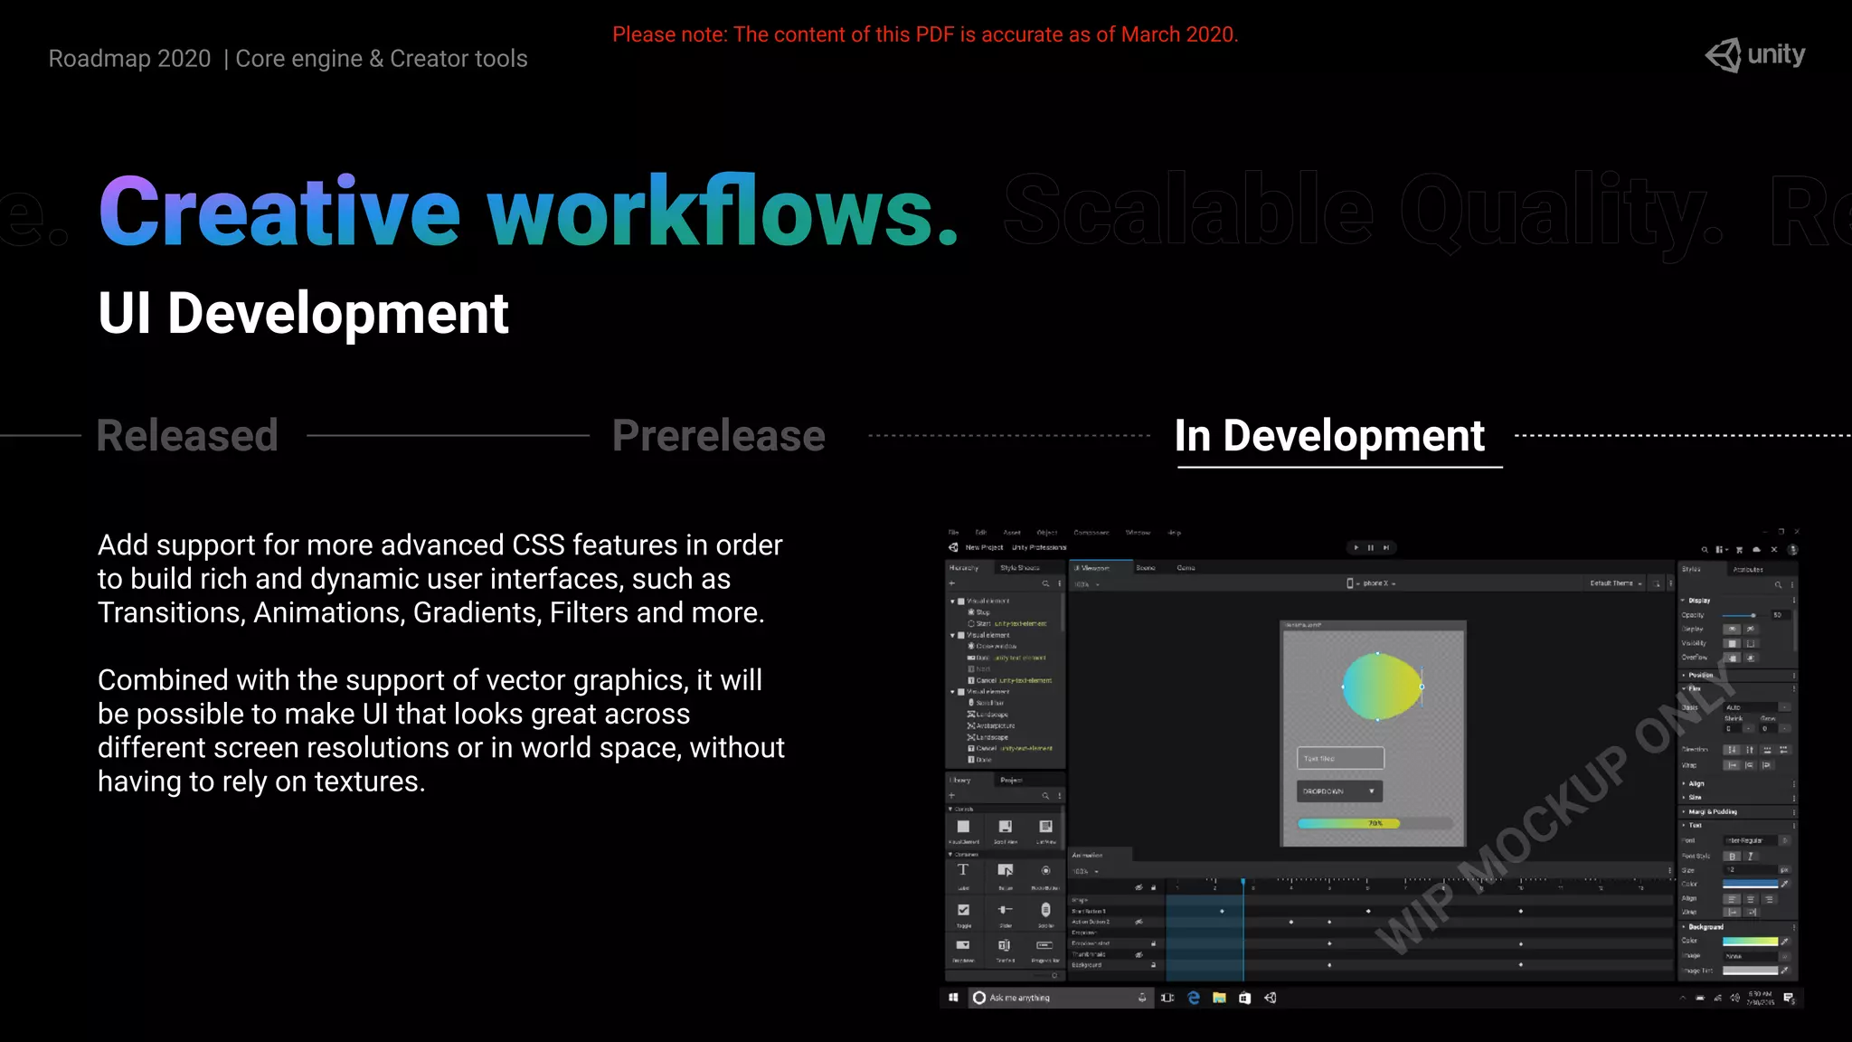Click the Unity logo in slide header
Viewport: 1852px width, 1042px height.
click(1754, 55)
